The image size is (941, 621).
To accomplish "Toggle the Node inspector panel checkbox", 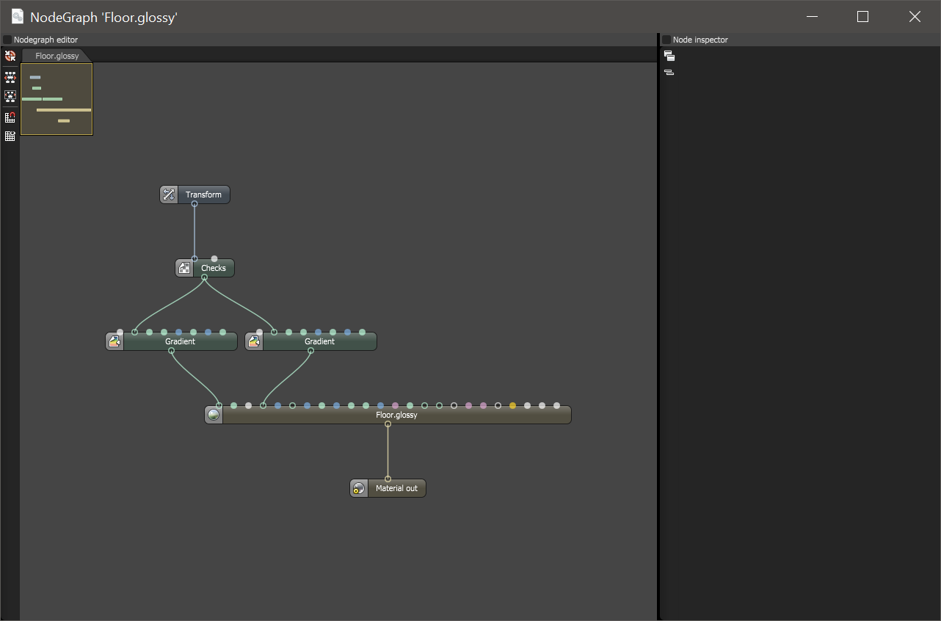I will pos(666,40).
